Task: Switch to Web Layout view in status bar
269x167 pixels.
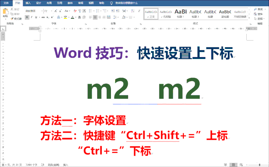Action: pos(241,165)
